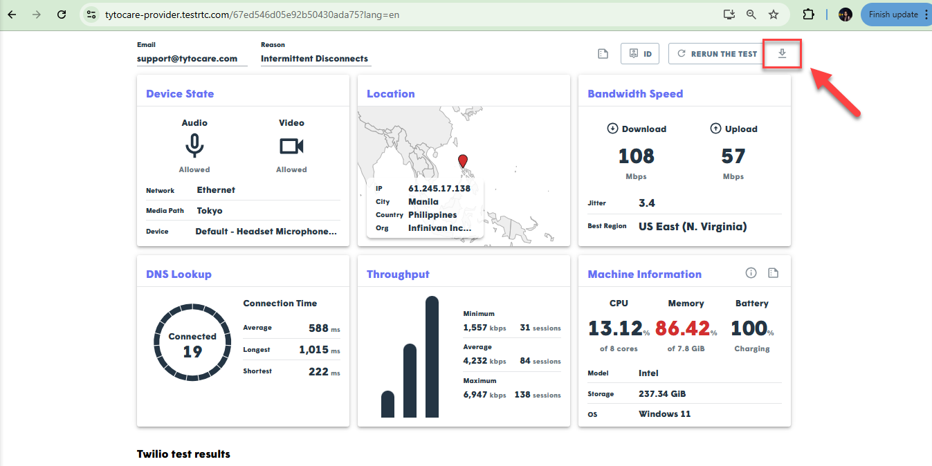
Task: Click the ID button
Action: [640, 54]
